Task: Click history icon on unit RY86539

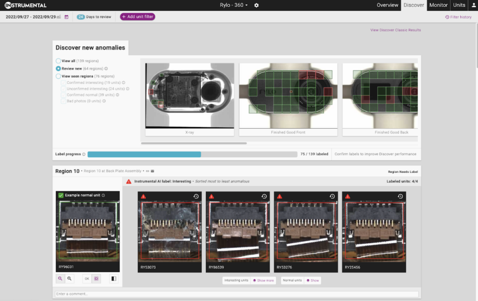Action: pos(264,196)
